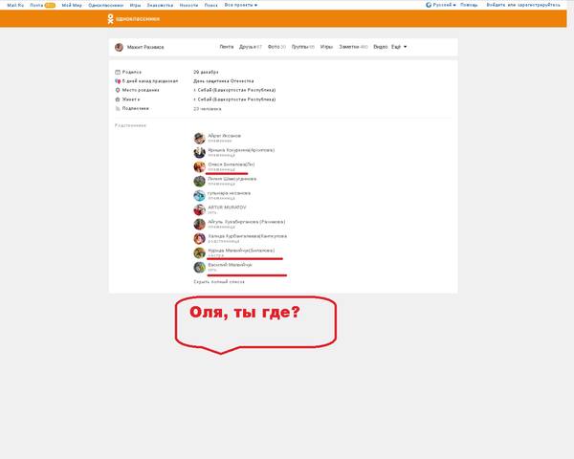Click the '23 человека' subscribers count
The height and width of the screenshot is (459, 574).
pos(208,109)
